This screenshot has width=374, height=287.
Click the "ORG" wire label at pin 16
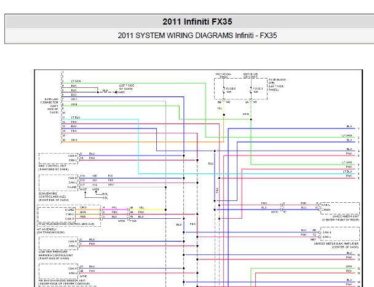tap(74, 140)
